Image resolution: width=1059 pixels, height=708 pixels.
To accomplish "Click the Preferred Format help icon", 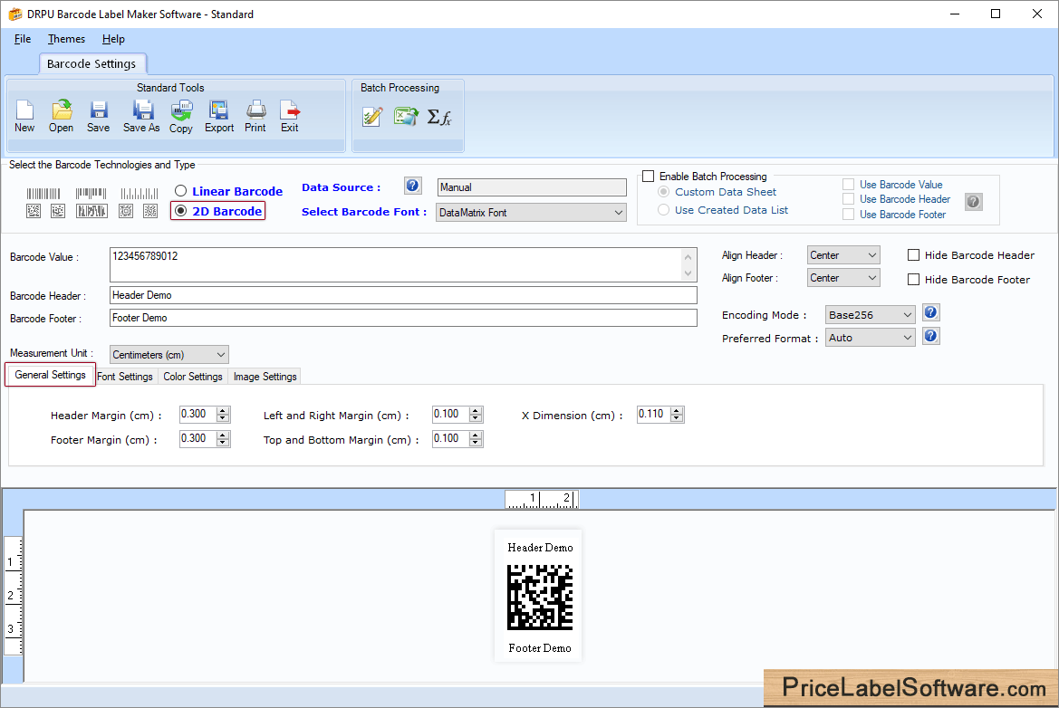I will (930, 336).
